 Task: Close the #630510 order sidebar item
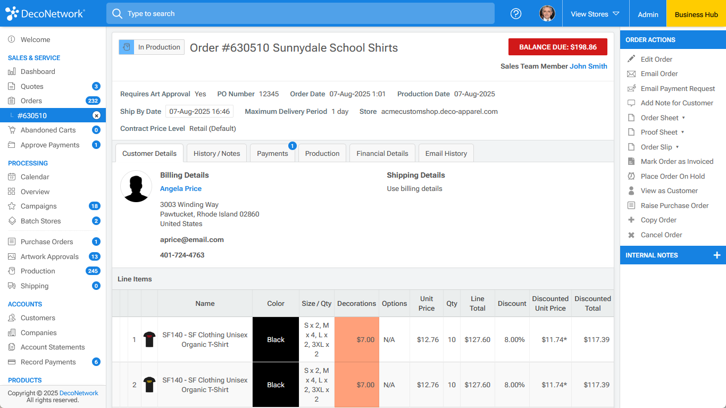tap(96, 115)
